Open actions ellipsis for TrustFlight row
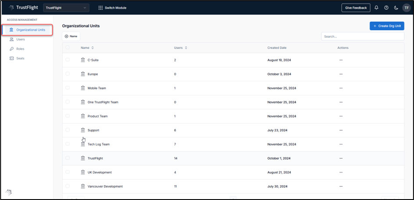Image resolution: width=414 pixels, height=200 pixels. (x=341, y=158)
